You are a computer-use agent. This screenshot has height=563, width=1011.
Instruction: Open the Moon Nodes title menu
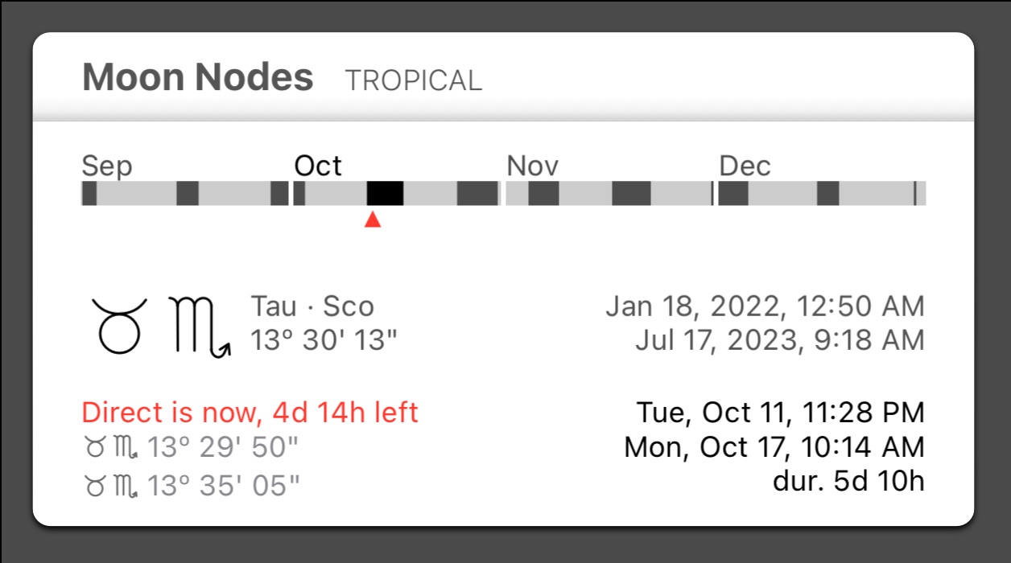pyautogui.click(x=198, y=76)
